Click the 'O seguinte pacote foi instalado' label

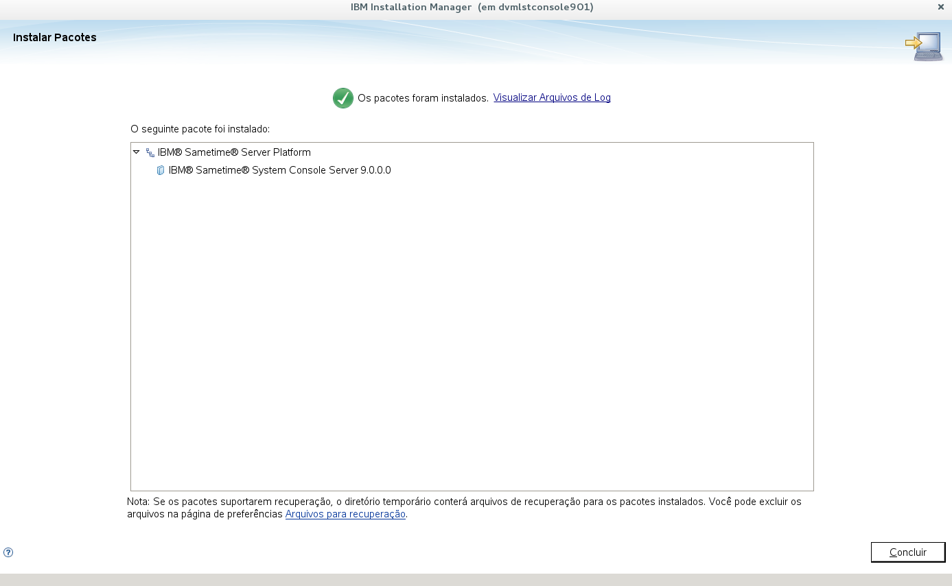(x=200, y=129)
